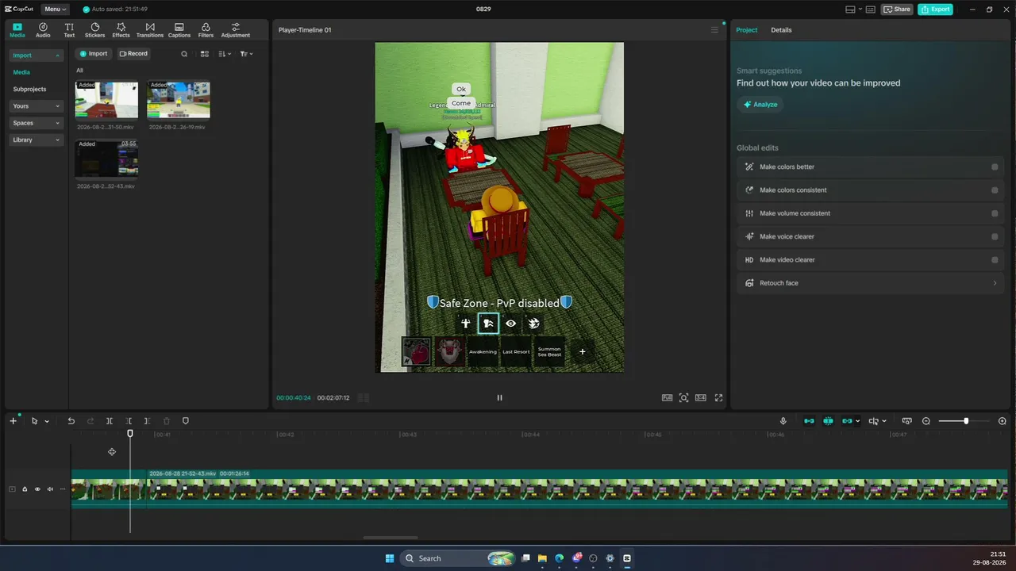Start voiceover recording with microphone icon

coord(783,421)
